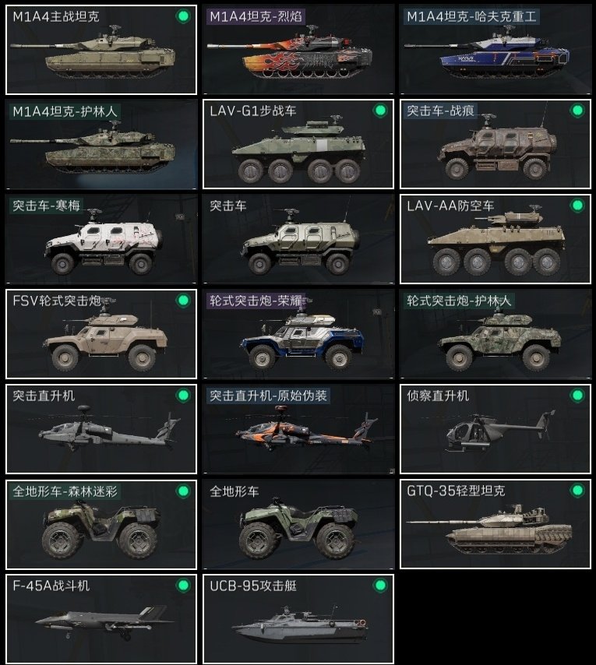
Task: Toggle the green dot on 突击车-战痕
Action: point(577,111)
